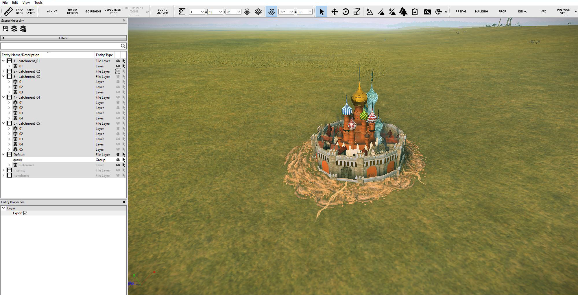Click the 3D grid cube snap icon

click(x=247, y=12)
